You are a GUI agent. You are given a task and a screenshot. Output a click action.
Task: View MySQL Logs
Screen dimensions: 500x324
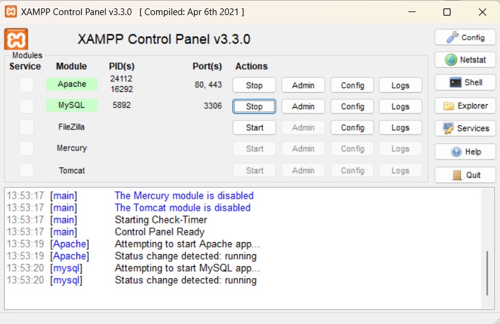[x=400, y=106]
